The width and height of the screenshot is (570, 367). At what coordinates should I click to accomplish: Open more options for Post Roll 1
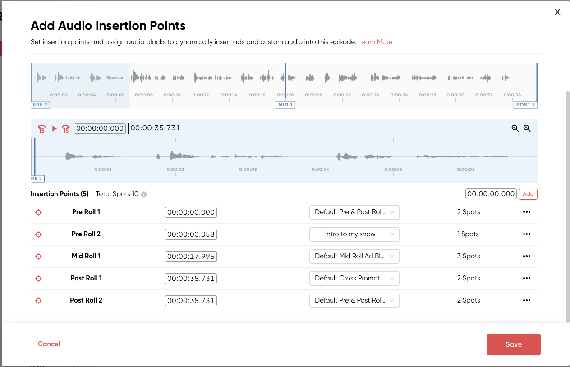(526, 279)
